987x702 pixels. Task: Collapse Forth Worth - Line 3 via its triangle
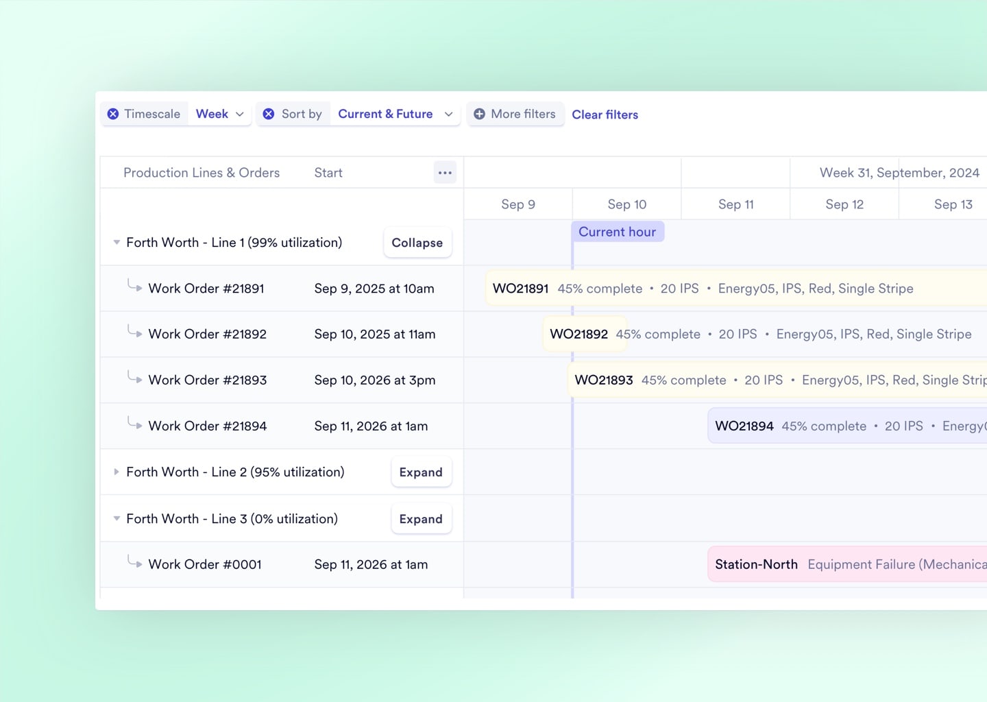tap(117, 519)
